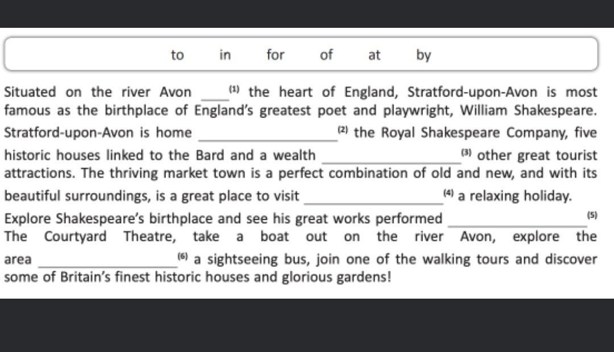The width and height of the screenshot is (614, 352).
Task: Select "at" from the word bank
Action: click(x=374, y=55)
